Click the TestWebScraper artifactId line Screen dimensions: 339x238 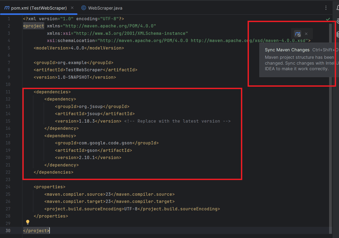pyautogui.click(x=86, y=70)
